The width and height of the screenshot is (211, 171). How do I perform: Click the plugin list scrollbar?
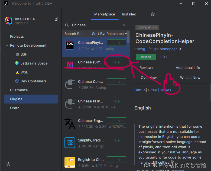pos(128,37)
